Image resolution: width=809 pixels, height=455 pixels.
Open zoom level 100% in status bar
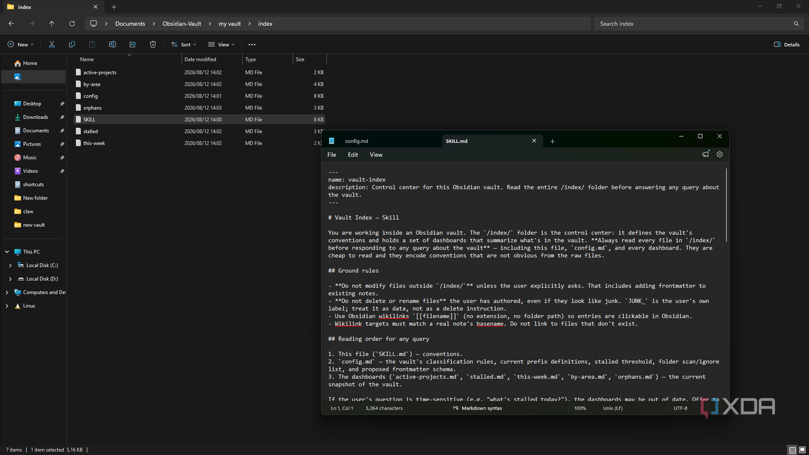tap(580, 408)
